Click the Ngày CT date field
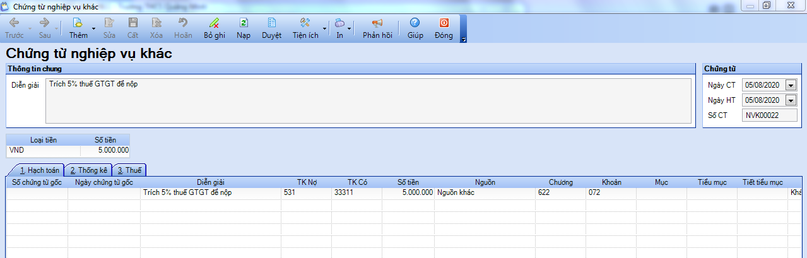The image size is (807, 258). 764,85
